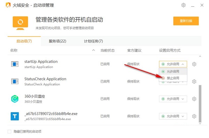
Task: Check 隐藏已禁用的启动项 checkbox
Action: point(9,132)
